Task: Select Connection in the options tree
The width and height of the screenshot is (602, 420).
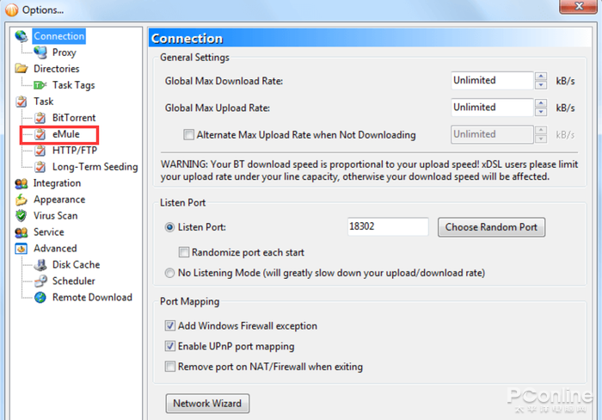Action: 58,36
